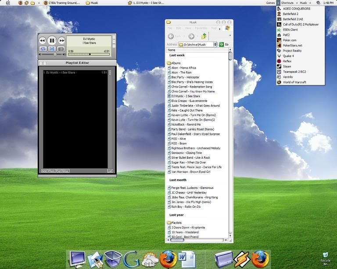Open the Playlists folder
337x269 pixels.
tap(174, 223)
